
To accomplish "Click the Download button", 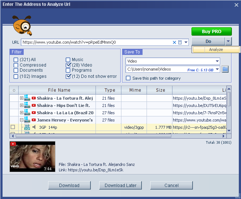I will (x=69, y=185).
